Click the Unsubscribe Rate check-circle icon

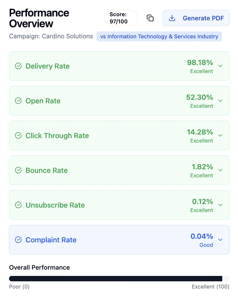(18, 205)
